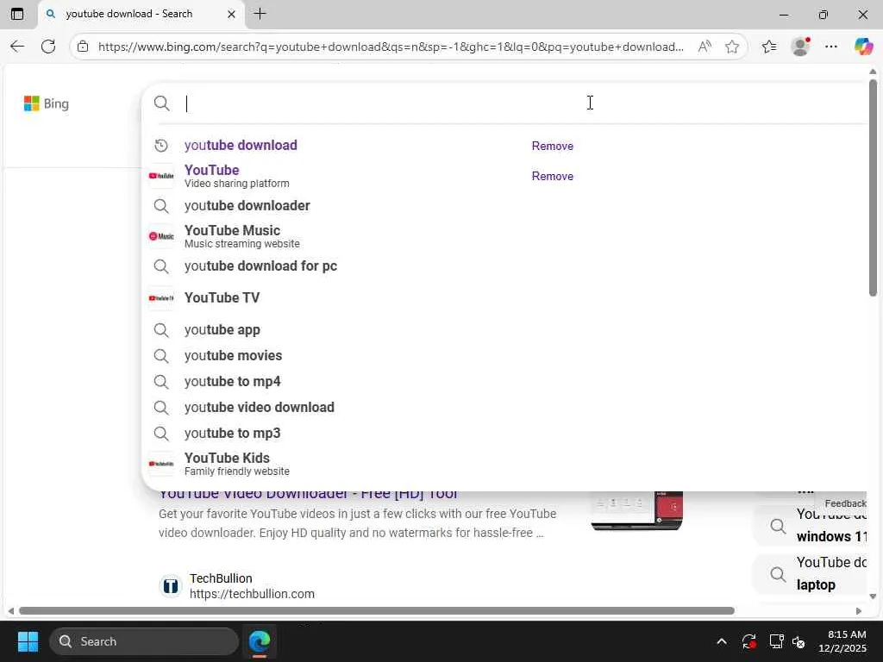The height and width of the screenshot is (662, 883).
Task: Choose YouTube Video sharing platform suggestion
Action: click(236, 176)
